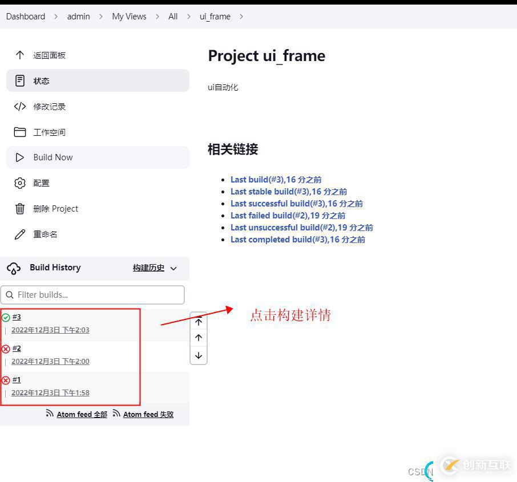Open the Atom feed 失败 link
The width and height of the screenshot is (517, 482).
coord(148,415)
